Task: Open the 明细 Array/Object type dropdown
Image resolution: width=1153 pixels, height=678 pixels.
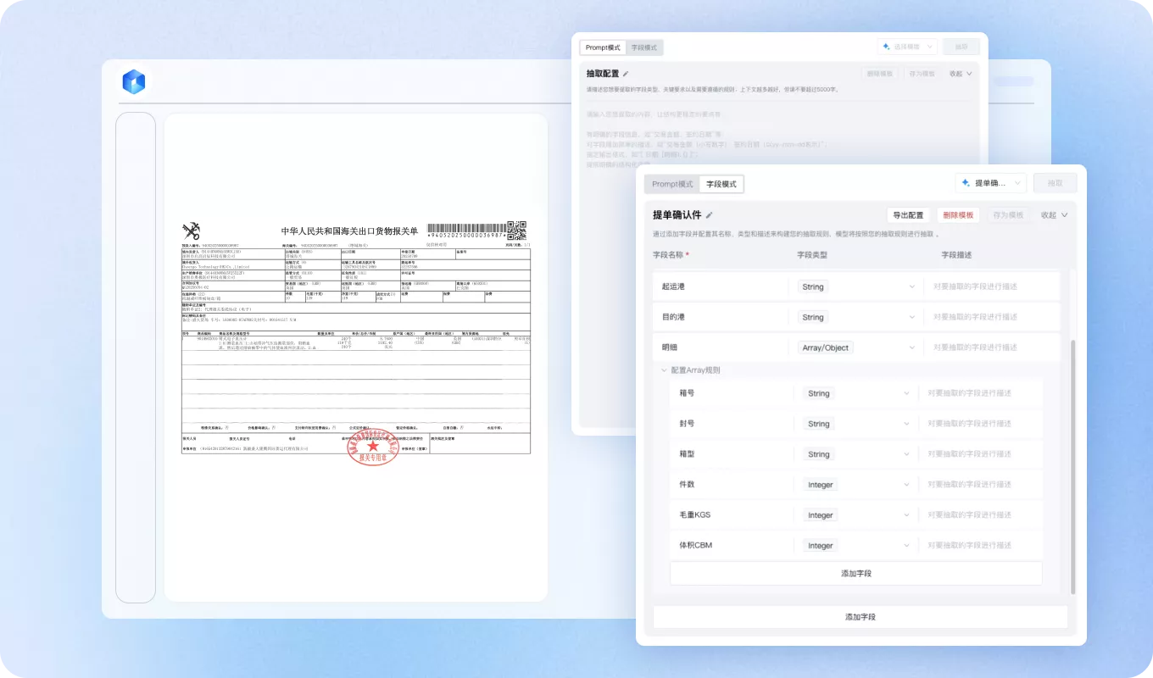Action: 856,347
